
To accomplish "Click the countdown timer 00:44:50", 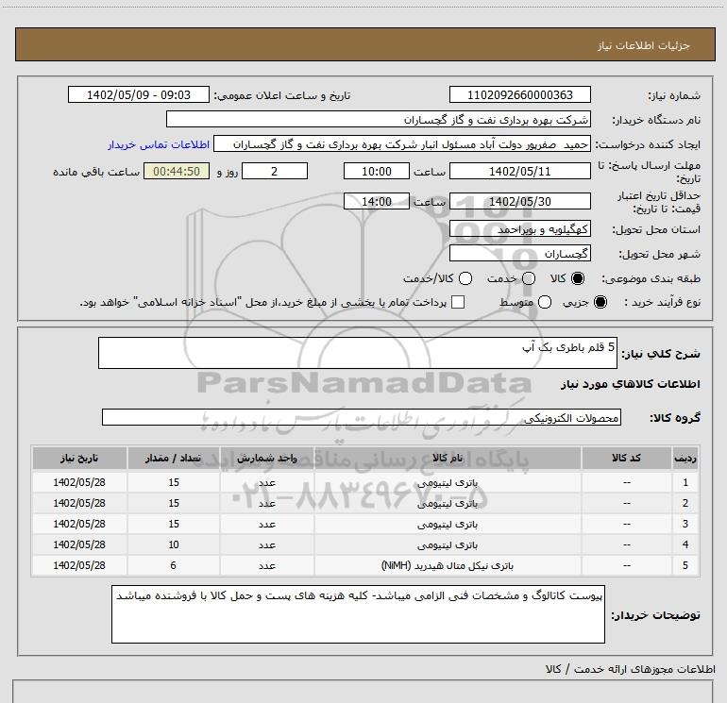I will click(x=177, y=171).
